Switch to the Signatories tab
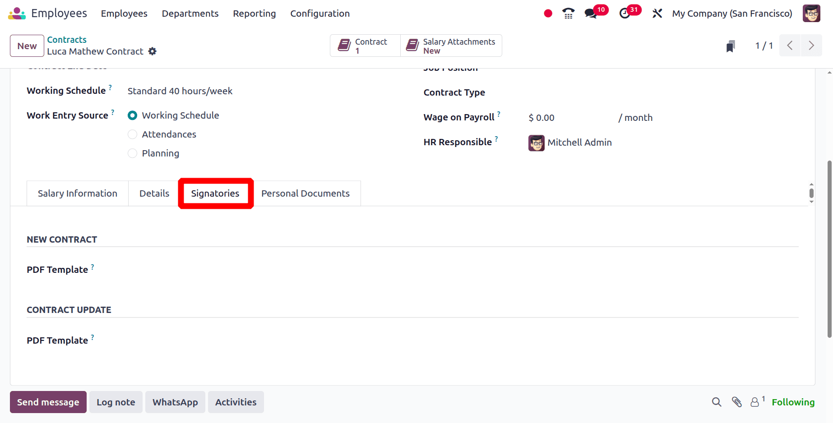This screenshot has height=423, width=833. pos(215,193)
